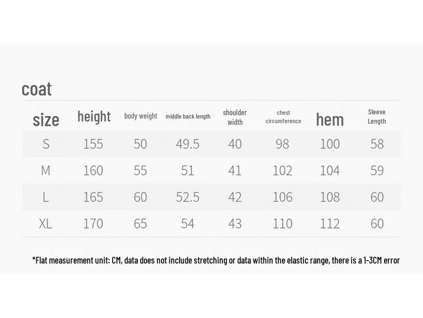This screenshot has height=318, width=423.
Task: Select the 59 sleeve length value
Action: click(377, 171)
